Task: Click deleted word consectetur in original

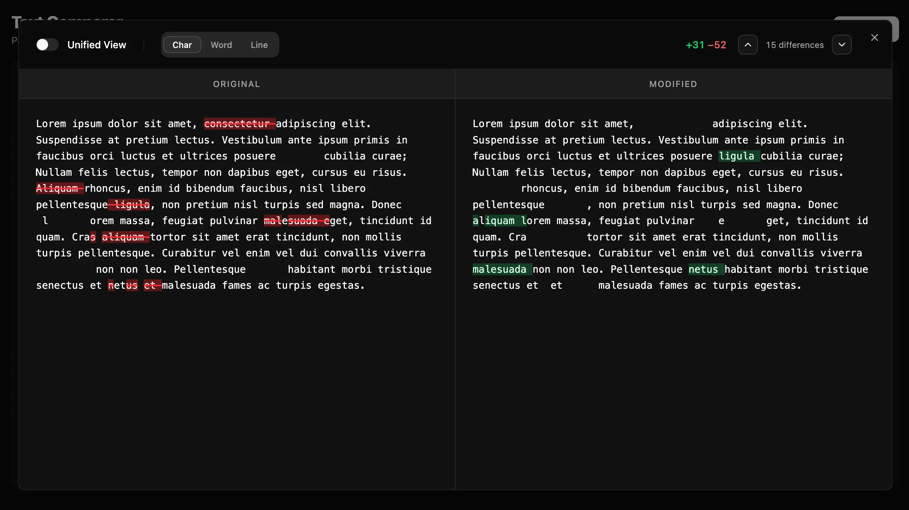Action: 240,124
